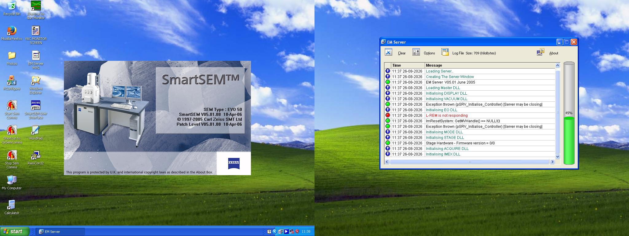This screenshot has width=629, height=236.
Task: Click the About icon in EM Server
Action: (x=541, y=52)
